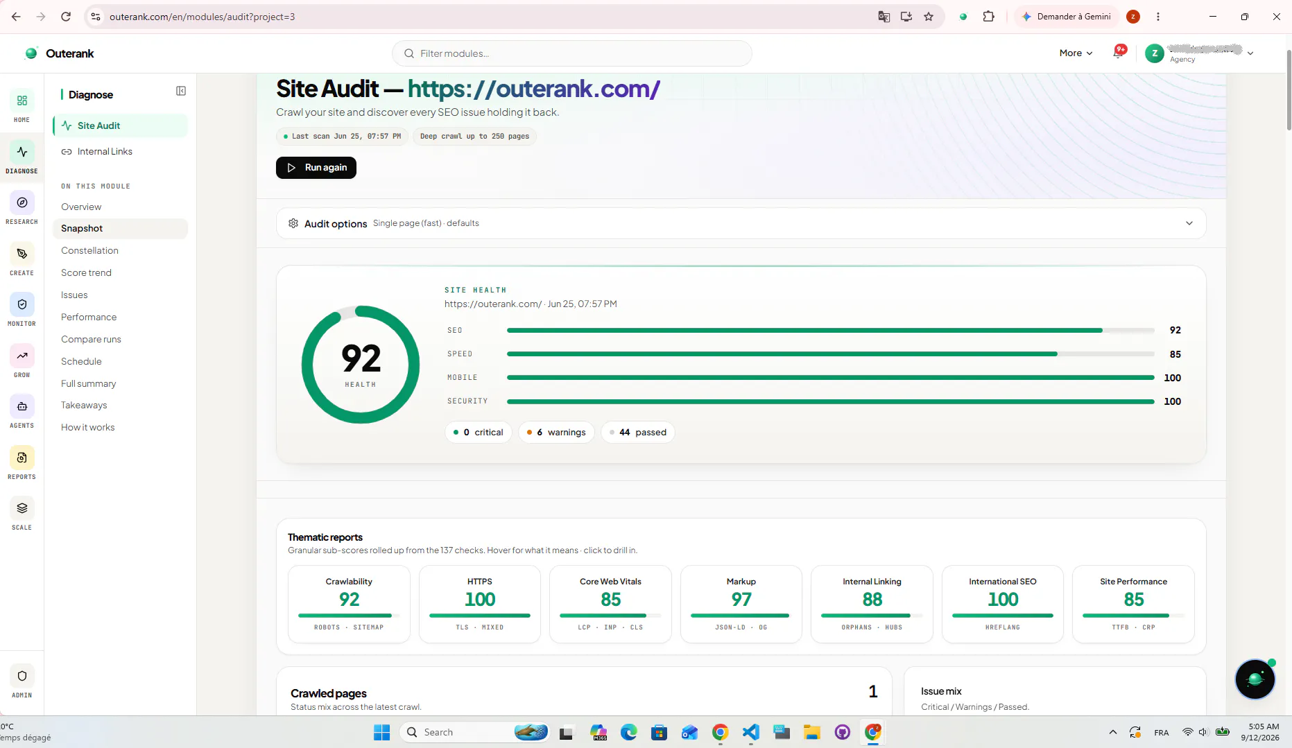Click the Mobile score progress bar
This screenshot has height=748, width=1292.
[x=831, y=378]
